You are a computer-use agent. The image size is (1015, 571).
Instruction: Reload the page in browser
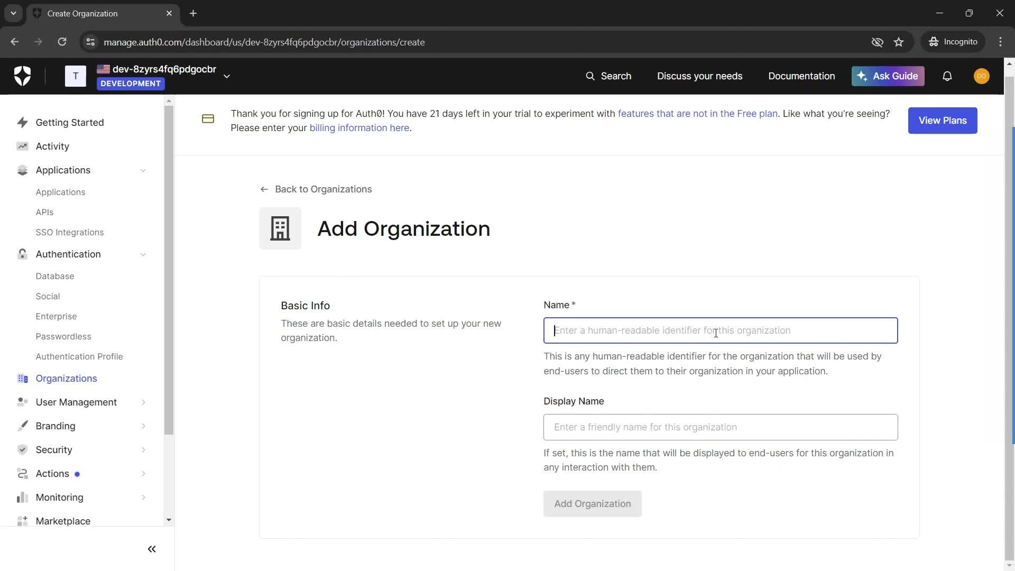tap(62, 42)
